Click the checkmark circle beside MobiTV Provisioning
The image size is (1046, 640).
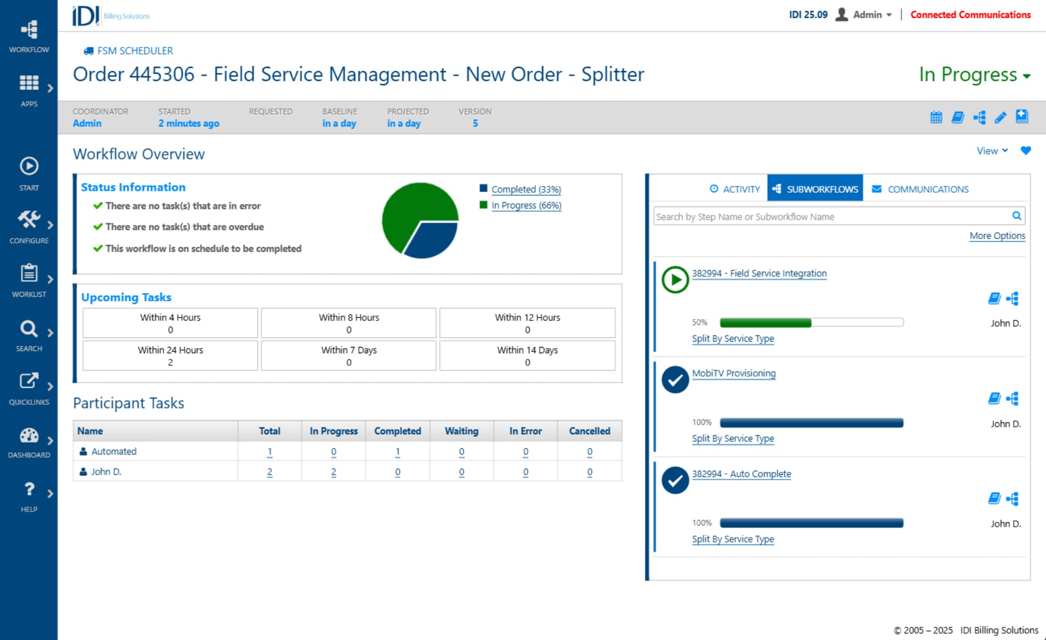pyautogui.click(x=675, y=380)
